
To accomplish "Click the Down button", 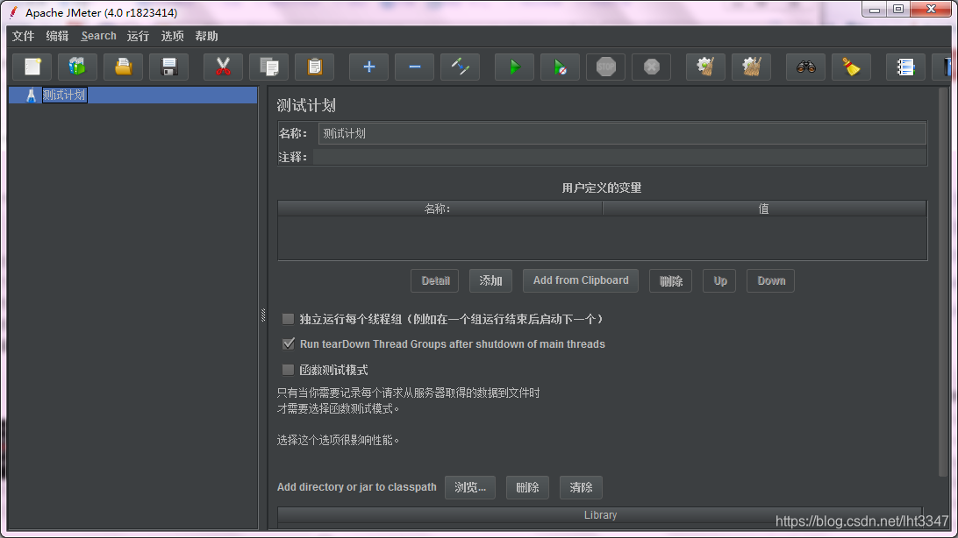I will point(771,280).
